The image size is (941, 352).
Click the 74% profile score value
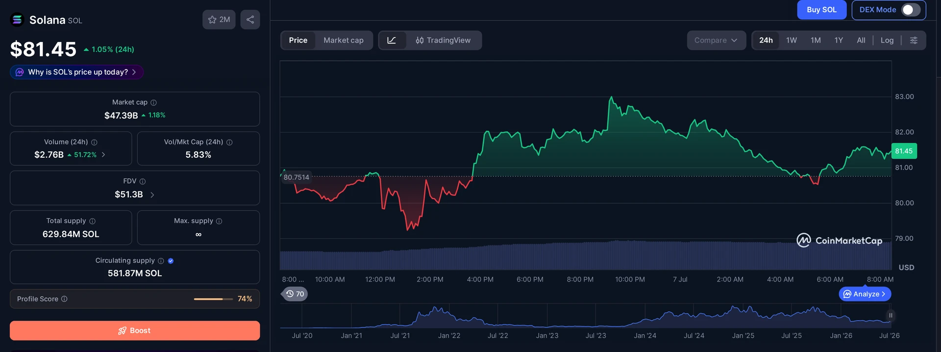(245, 299)
